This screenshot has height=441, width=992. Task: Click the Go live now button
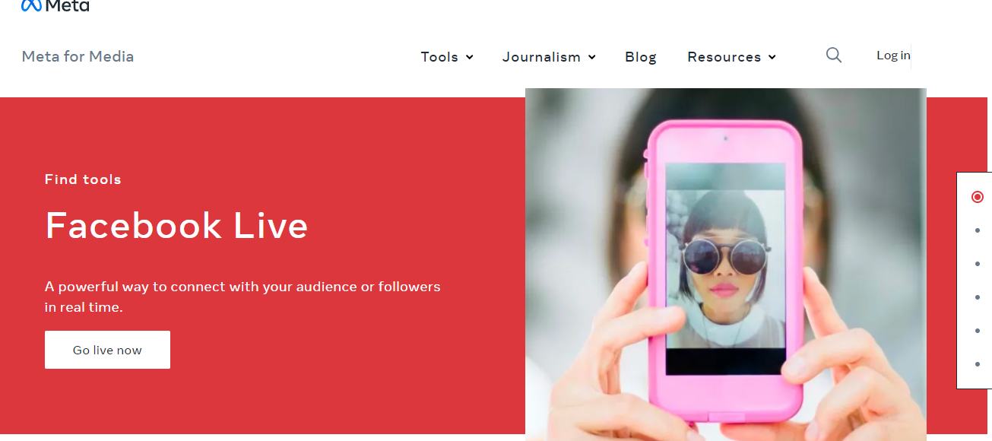[107, 350]
